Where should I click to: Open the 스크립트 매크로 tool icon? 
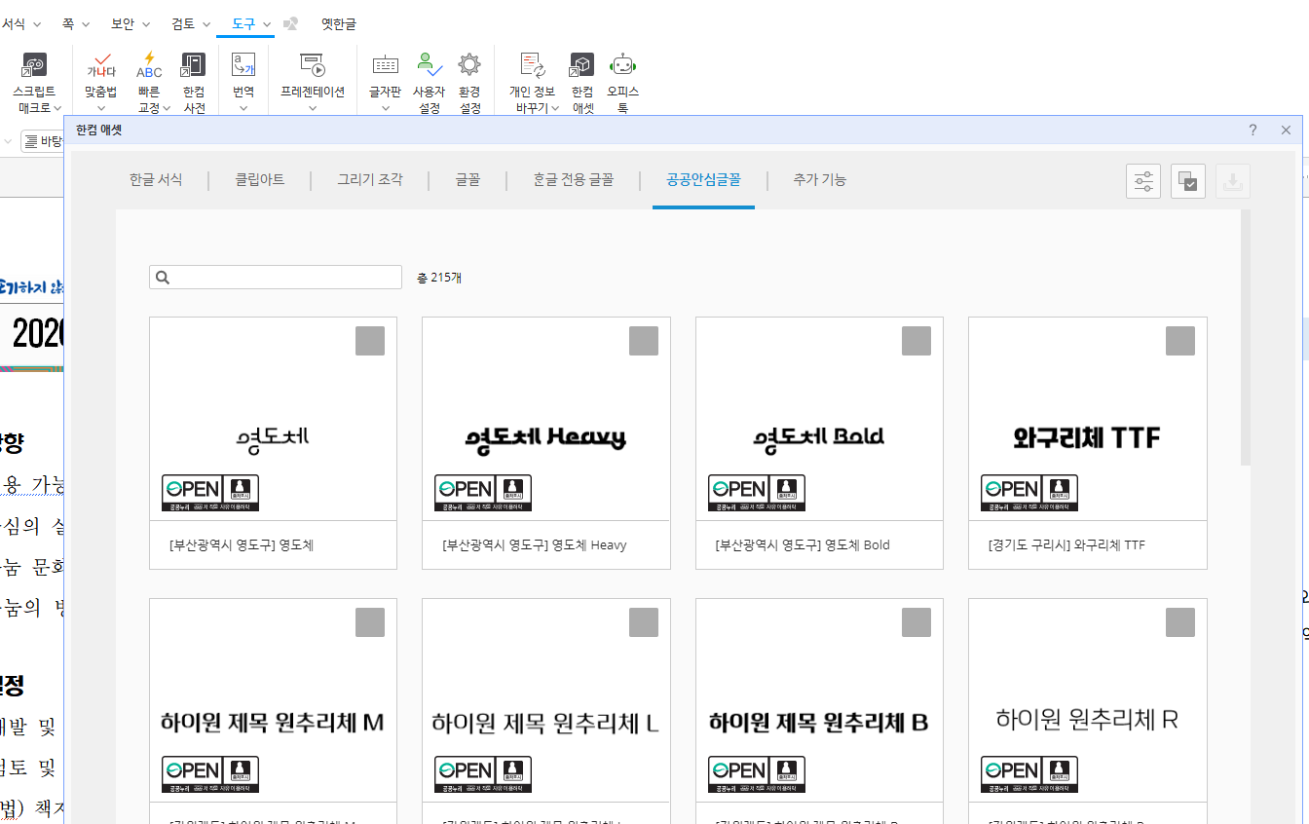[x=35, y=65]
